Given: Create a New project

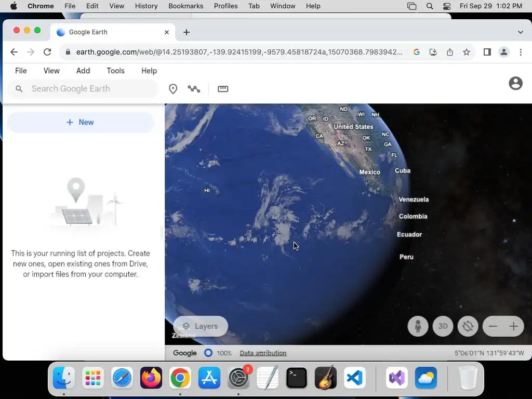Looking at the screenshot, I should [81, 122].
